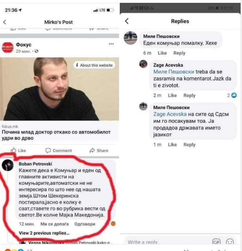Viewport: 242px width, 251px height.
Task: Go back from the Replies screen
Action: (x=127, y=21)
